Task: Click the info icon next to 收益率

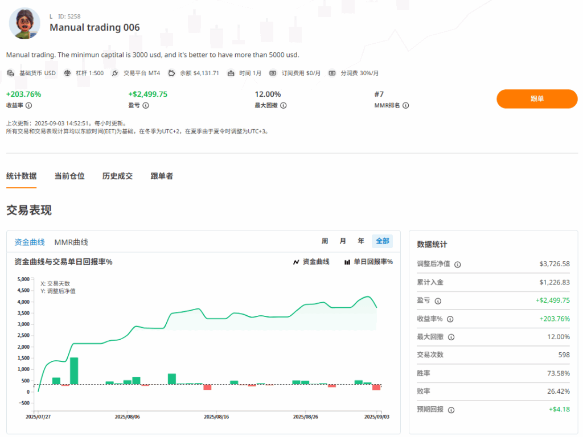Action: pyautogui.click(x=29, y=105)
